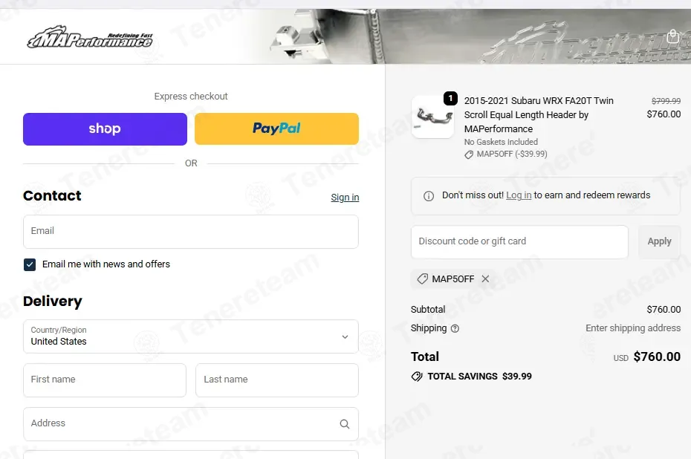Click the address search magnifier icon
The image size is (691, 459).
click(x=344, y=424)
